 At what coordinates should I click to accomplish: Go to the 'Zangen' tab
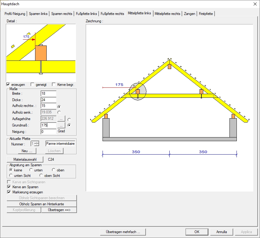point(190,14)
